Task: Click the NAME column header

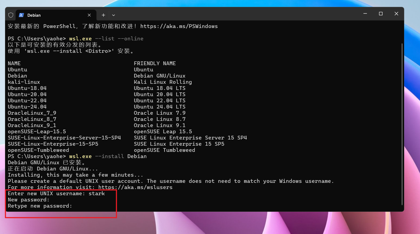Action: 14,63
